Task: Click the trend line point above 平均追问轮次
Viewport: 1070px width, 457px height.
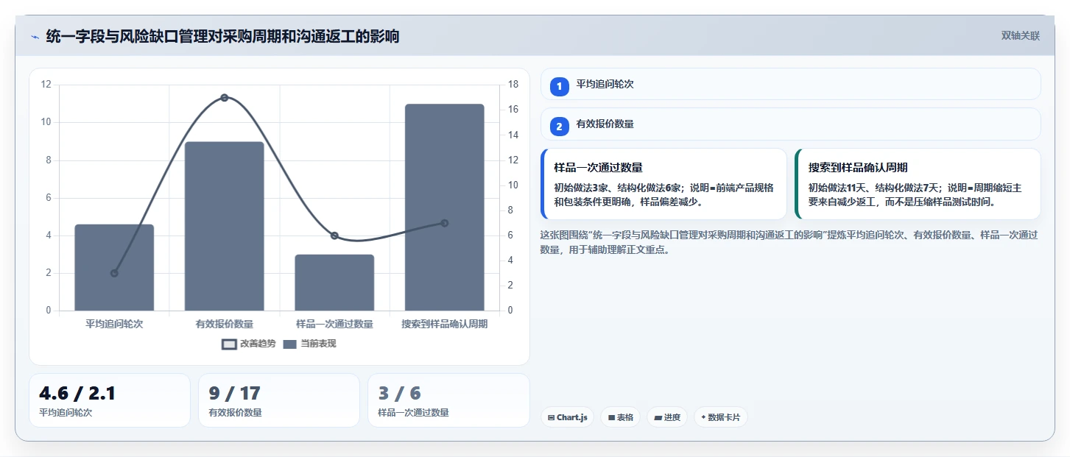Action: tap(114, 273)
